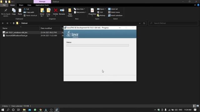This screenshot has height=112, width=200.
Task: Select Cut in the ribbon
Action: pyautogui.click(x=26, y=9)
